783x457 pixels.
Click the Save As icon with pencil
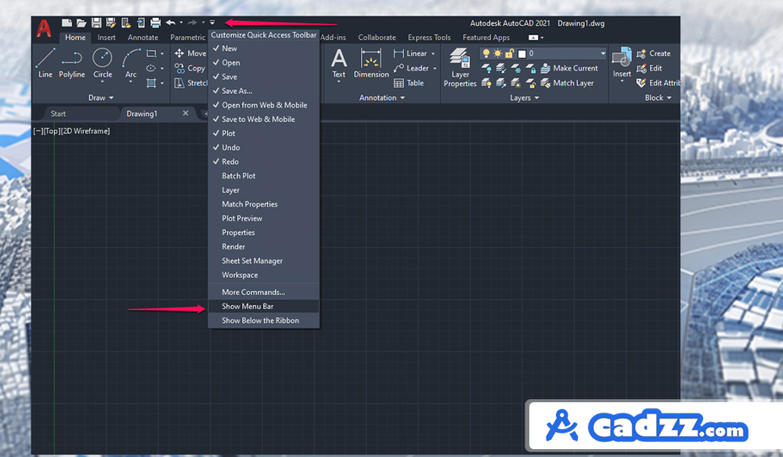(x=111, y=23)
